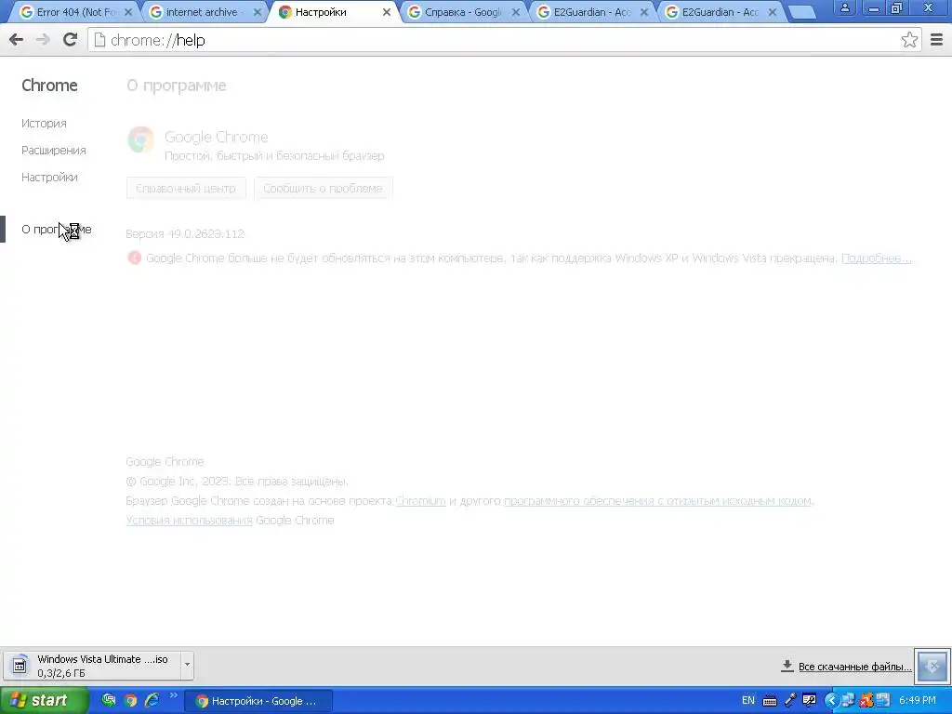952x714 pixels.
Task: Expand hidden system tray icons
Action: 832,701
